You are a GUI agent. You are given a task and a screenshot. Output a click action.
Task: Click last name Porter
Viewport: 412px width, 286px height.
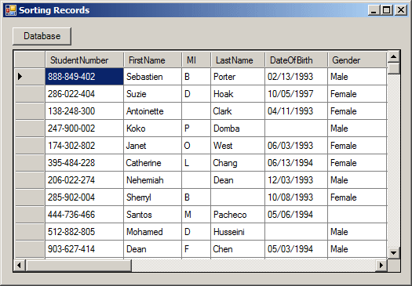click(238, 77)
